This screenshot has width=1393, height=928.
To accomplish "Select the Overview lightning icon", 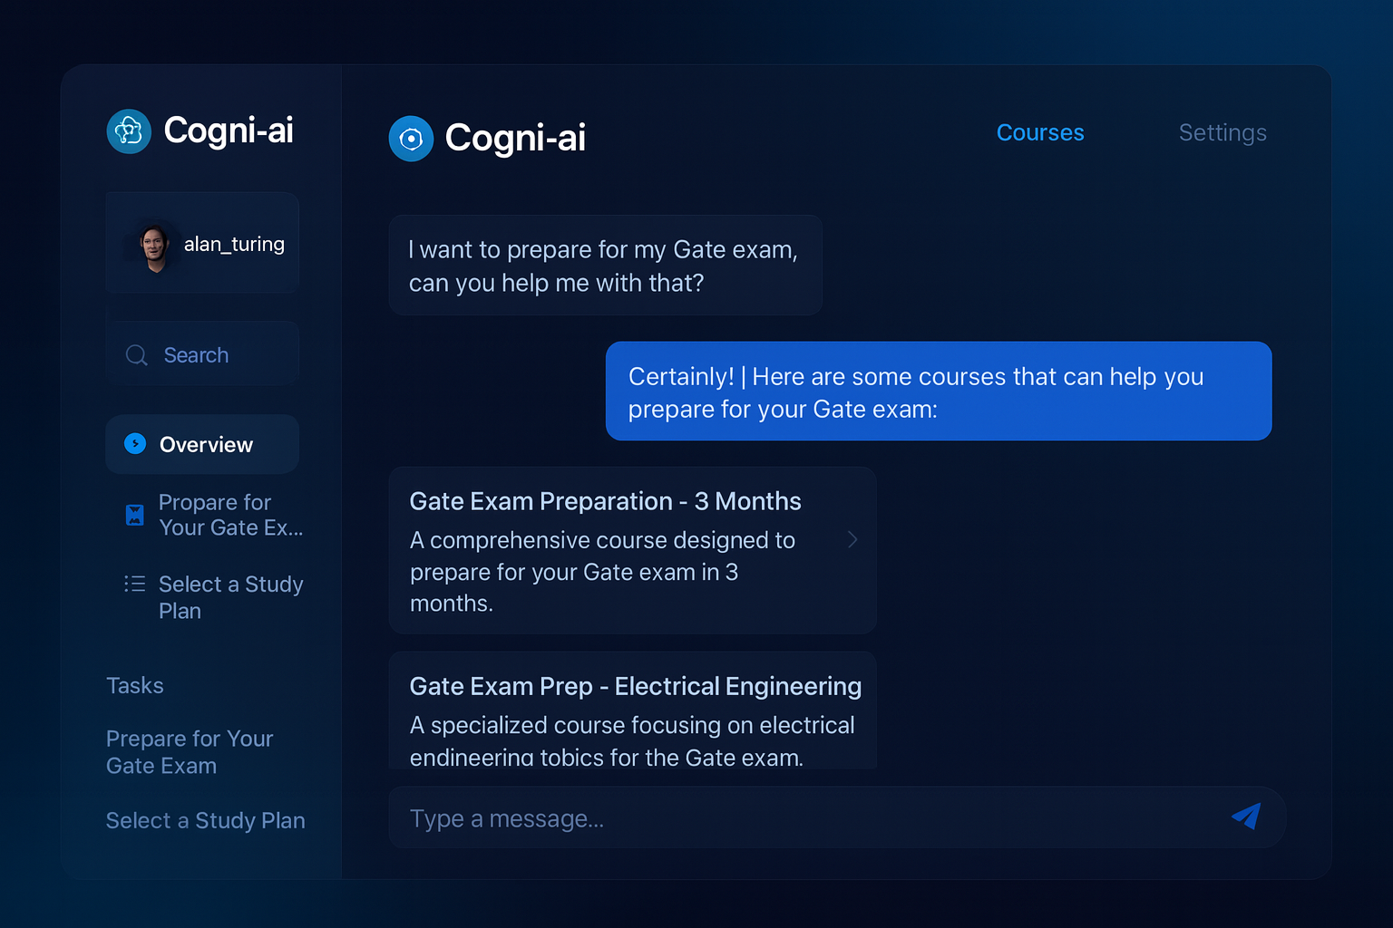I will (x=135, y=444).
